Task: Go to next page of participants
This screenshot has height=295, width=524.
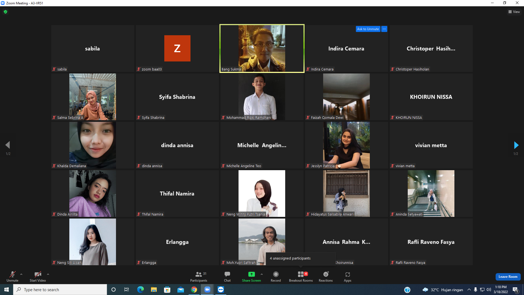Action: point(516,145)
